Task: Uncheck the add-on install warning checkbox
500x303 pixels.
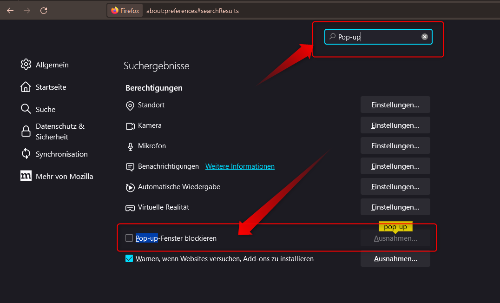Action: point(129,258)
